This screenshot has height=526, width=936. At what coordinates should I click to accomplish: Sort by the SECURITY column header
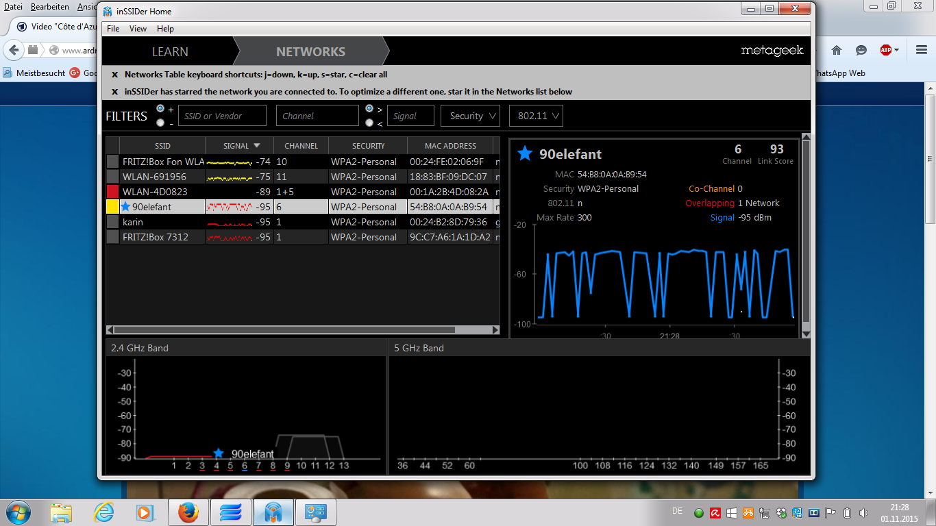tap(368, 145)
